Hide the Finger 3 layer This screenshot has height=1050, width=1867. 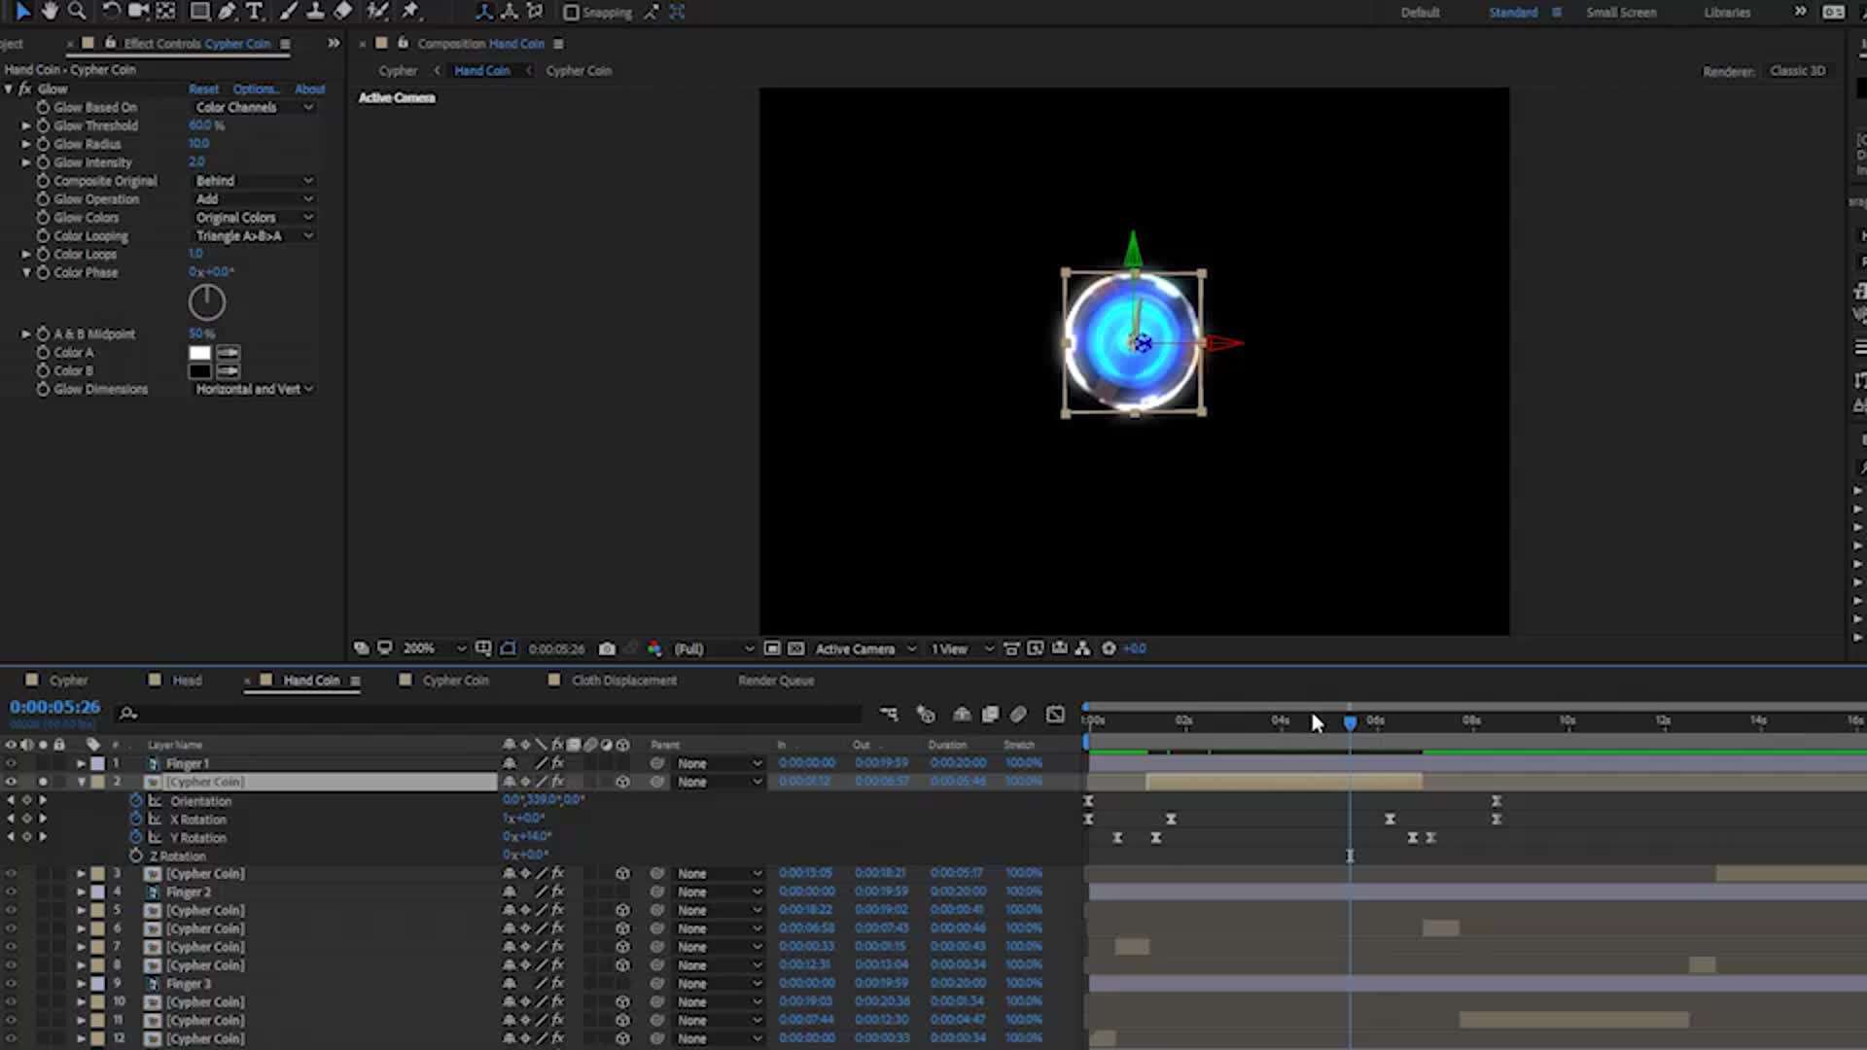(x=11, y=984)
